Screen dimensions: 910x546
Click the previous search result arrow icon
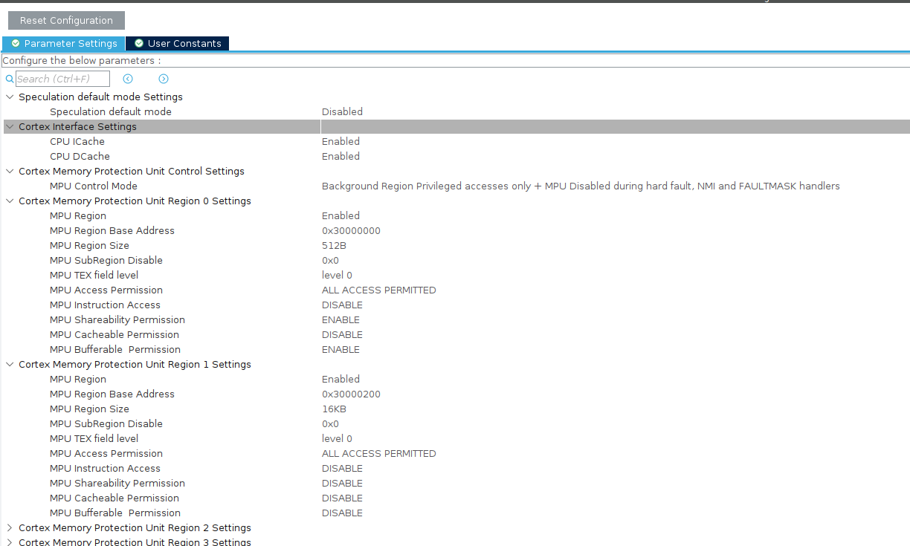click(x=127, y=78)
